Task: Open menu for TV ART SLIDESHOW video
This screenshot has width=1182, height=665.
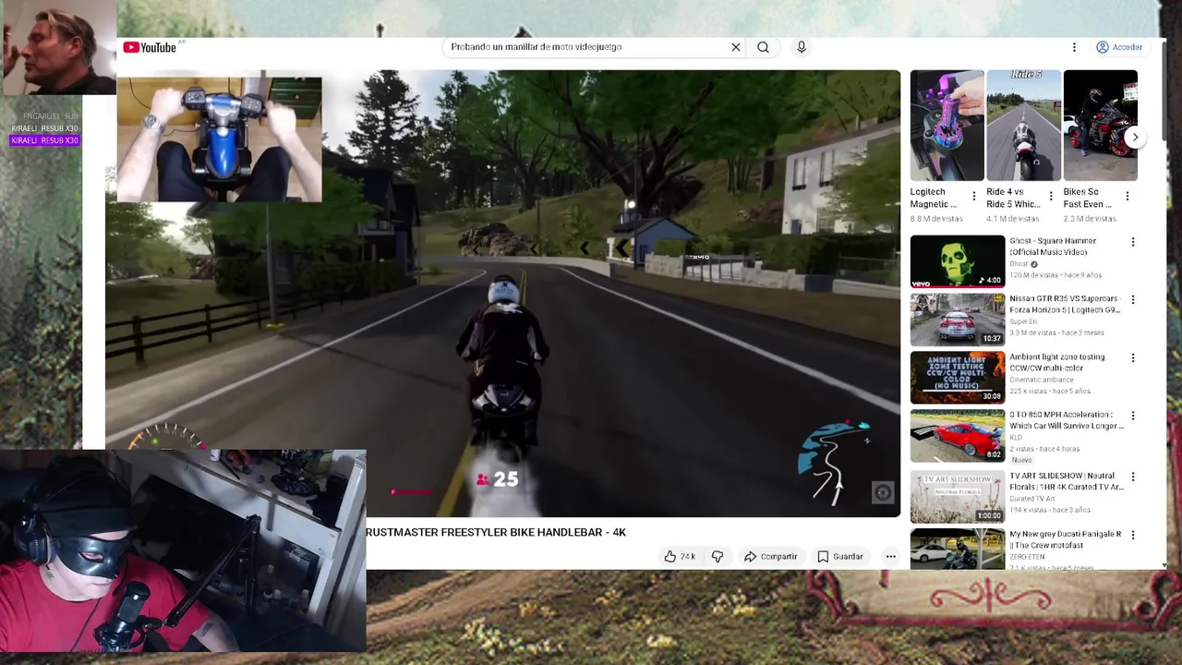Action: (1133, 478)
